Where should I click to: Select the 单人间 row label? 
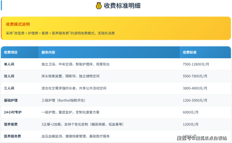tap(9, 64)
